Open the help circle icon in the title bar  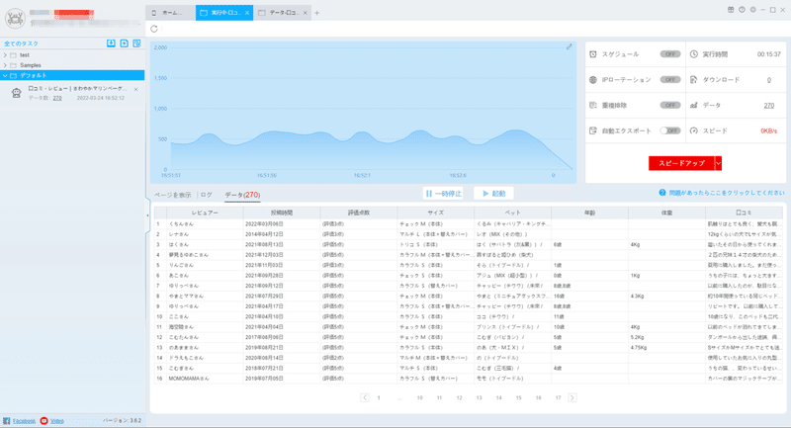742,10
